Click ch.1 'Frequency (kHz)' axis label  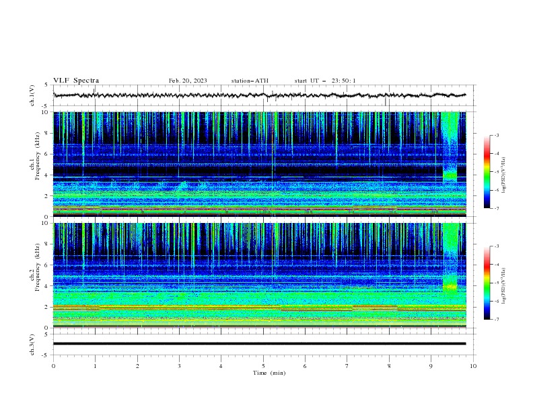(x=38, y=156)
